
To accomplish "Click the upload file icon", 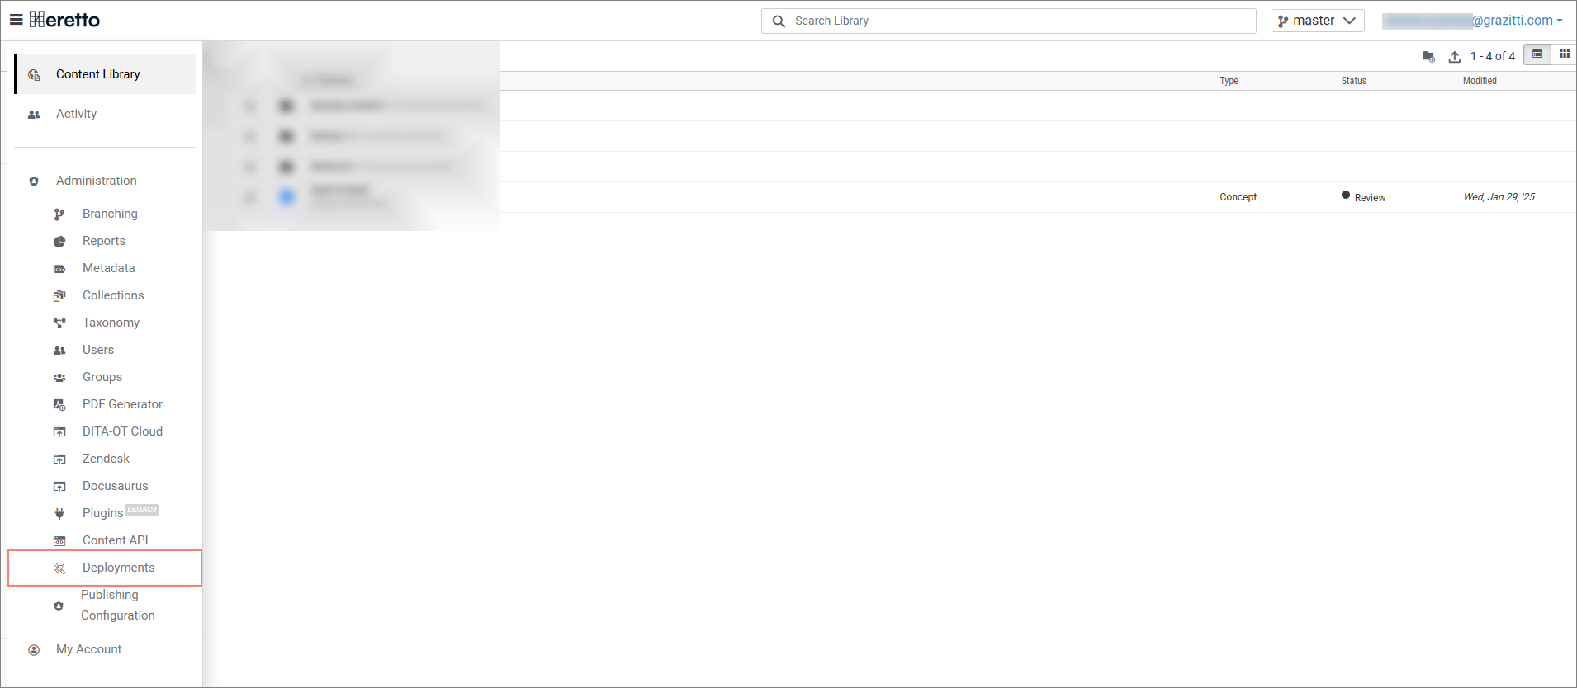I will [1454, 56].
